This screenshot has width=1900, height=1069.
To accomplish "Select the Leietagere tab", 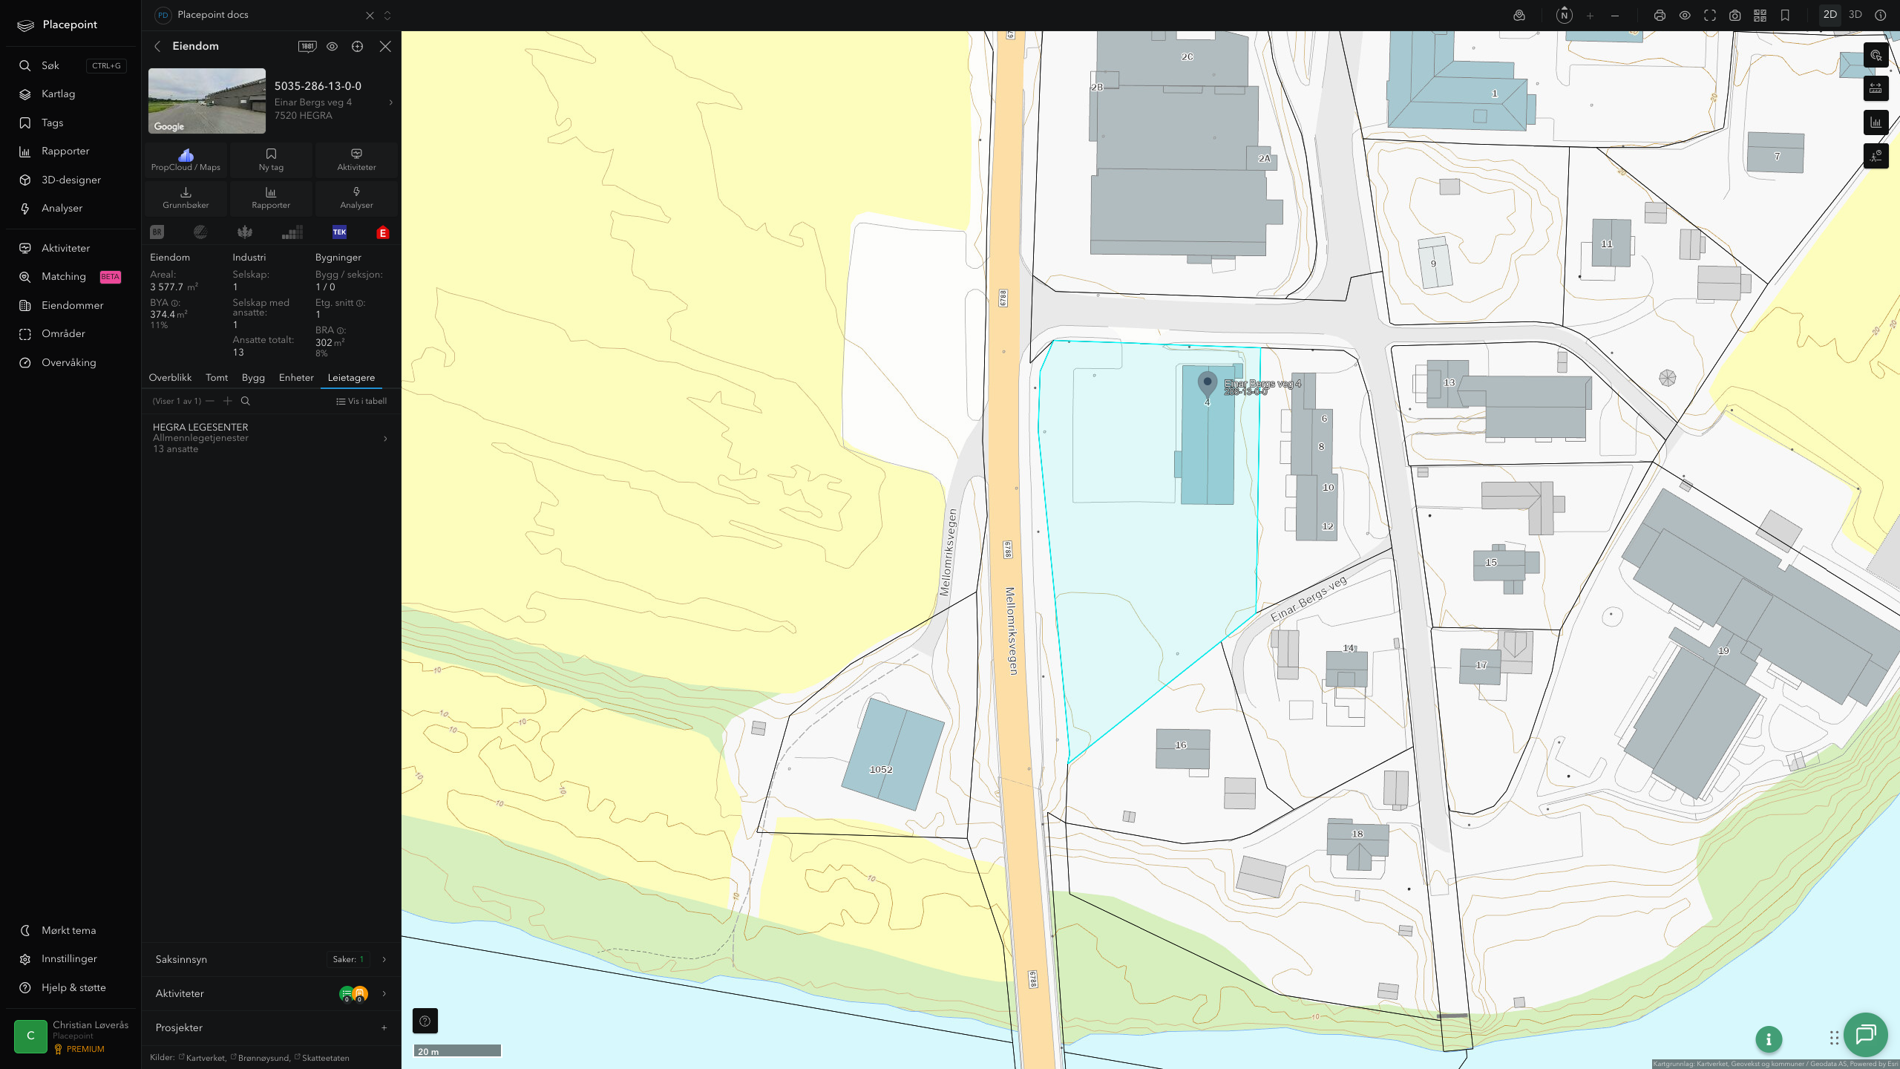I will [351, 378].
